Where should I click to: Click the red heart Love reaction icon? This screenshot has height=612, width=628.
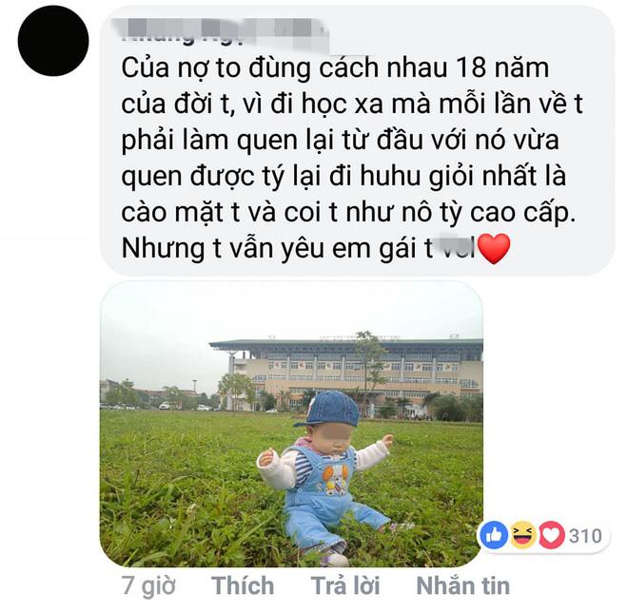coord(551,535)
